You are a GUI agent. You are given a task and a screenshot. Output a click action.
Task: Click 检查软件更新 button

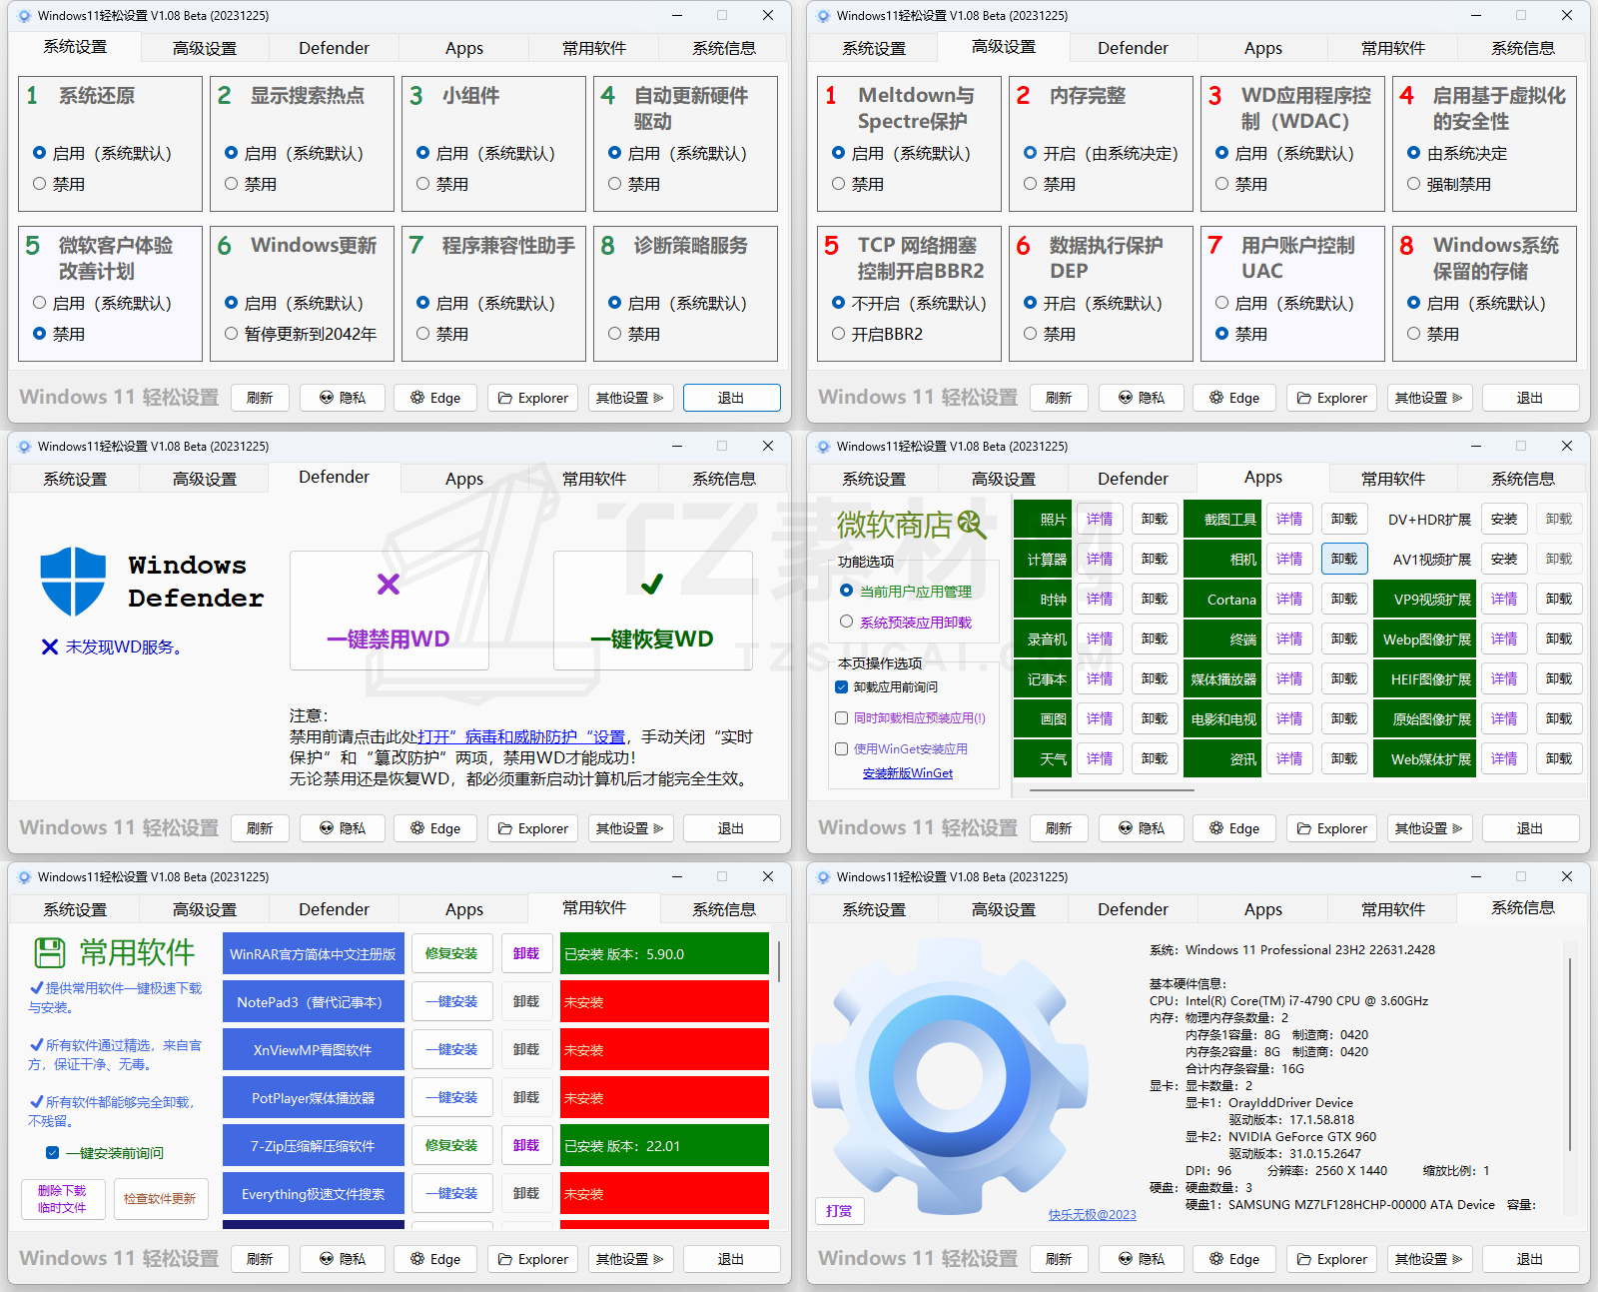pyautogui.click(x=160, y=1198)
